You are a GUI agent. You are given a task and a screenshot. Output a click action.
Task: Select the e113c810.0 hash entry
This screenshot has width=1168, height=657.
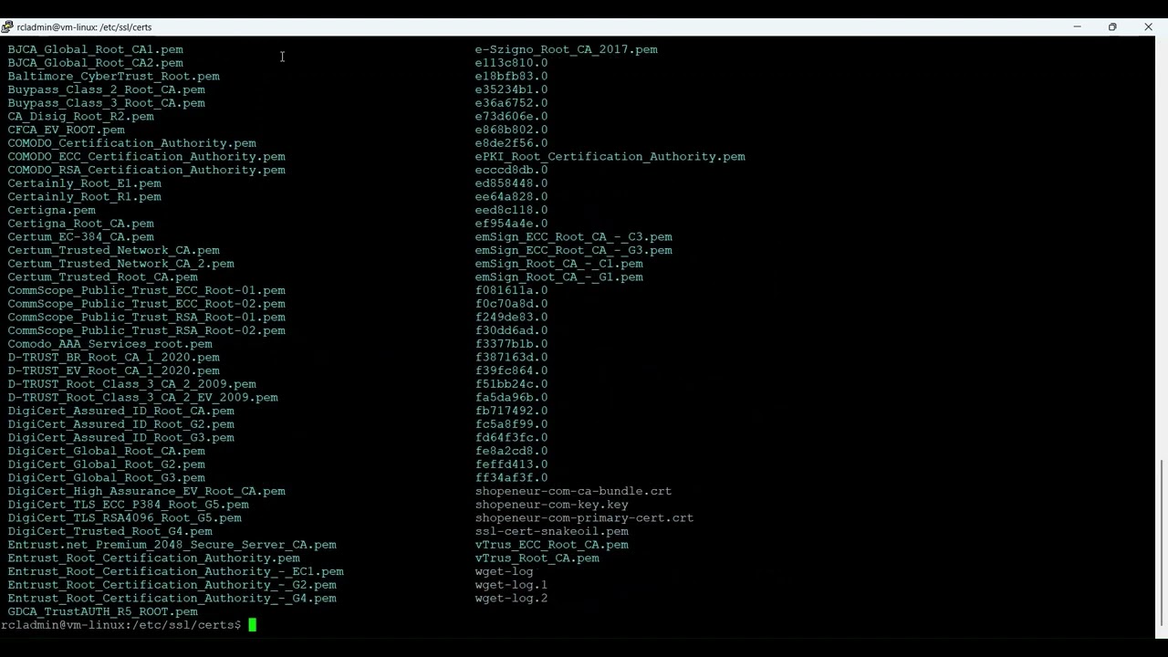click(x=512, y=63)
